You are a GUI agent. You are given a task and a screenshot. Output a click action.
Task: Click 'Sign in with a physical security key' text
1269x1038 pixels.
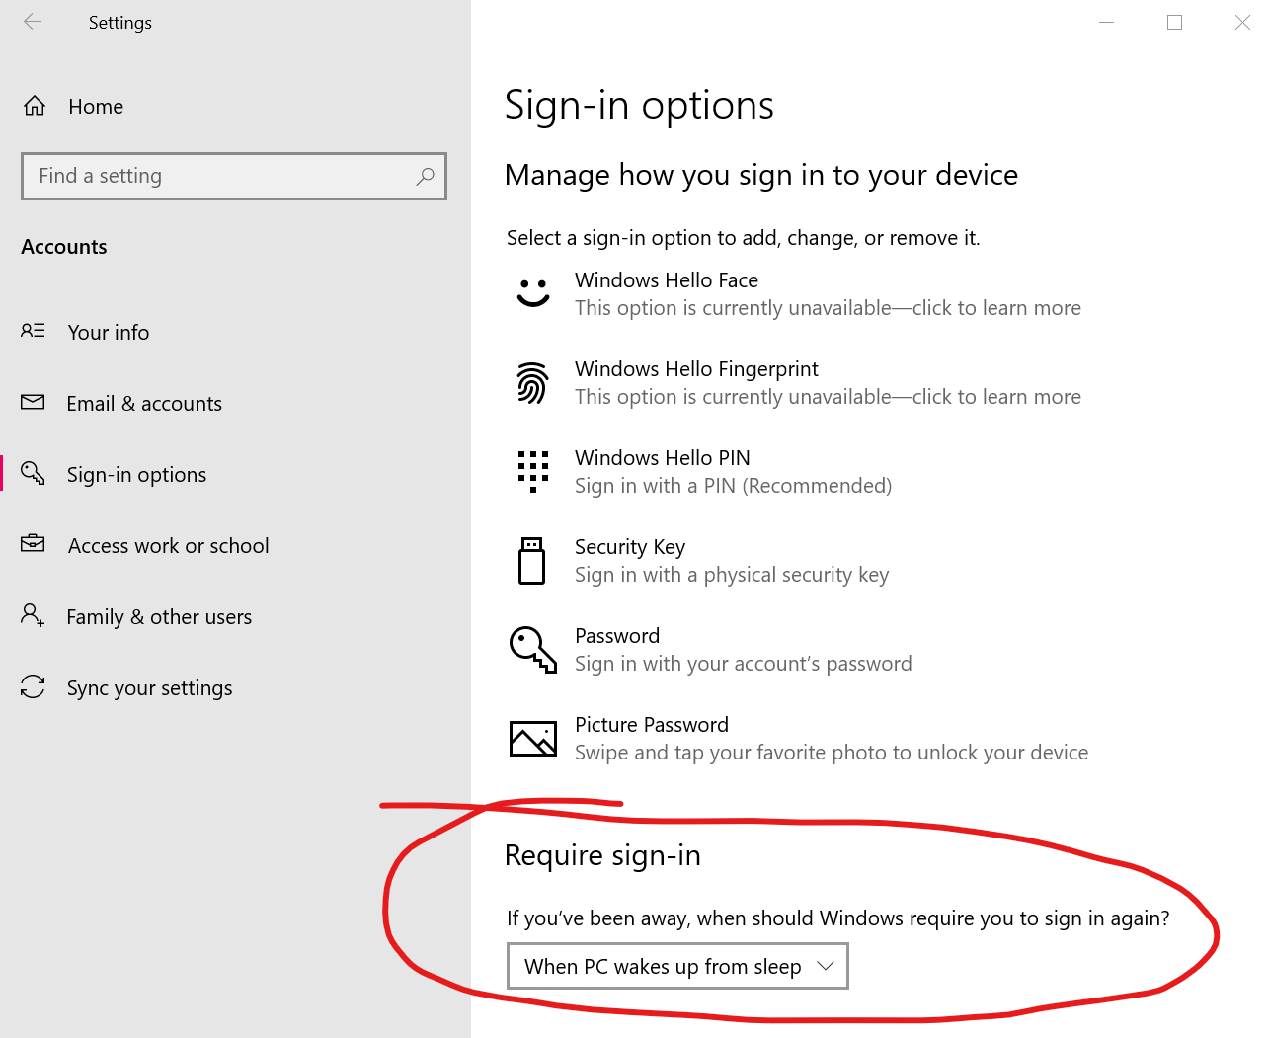pyautogui.click(x=732, y=575)
